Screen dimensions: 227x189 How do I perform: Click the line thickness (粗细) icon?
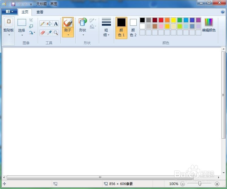[x=106, y=22]
